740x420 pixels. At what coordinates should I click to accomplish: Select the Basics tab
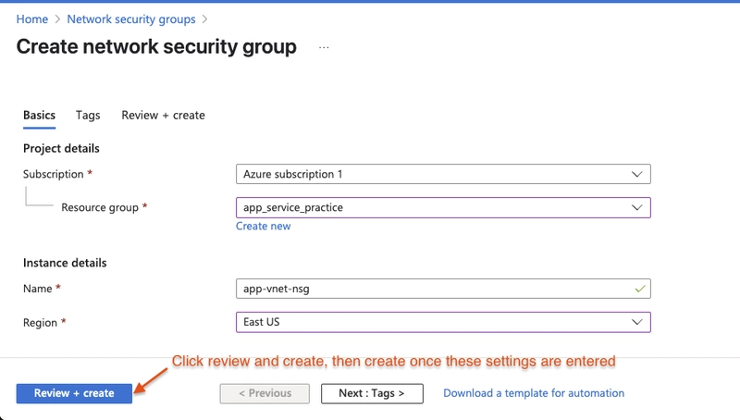39,115
